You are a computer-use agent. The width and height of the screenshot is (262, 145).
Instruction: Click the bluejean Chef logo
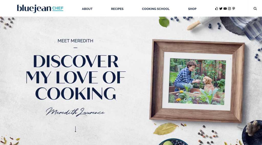(40, 8)
